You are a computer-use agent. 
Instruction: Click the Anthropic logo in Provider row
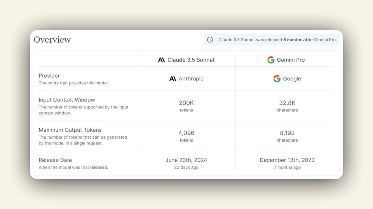(173, 79)
